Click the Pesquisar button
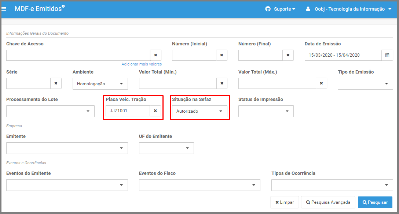 tap(375, 202)
